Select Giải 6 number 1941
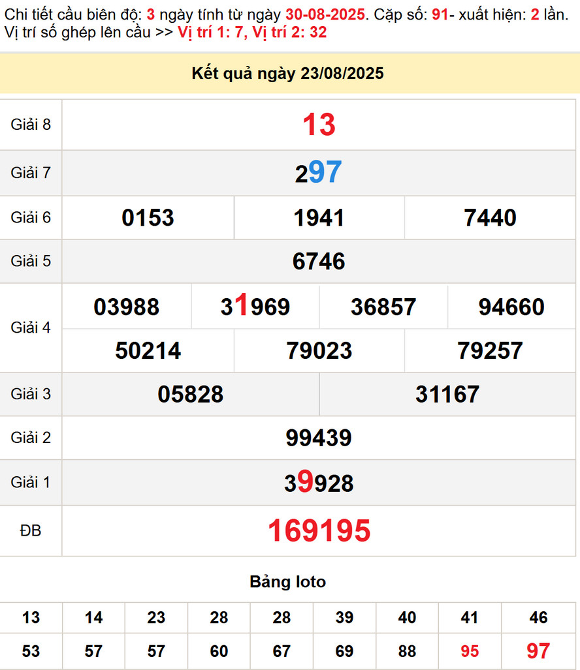Screen dimensions: 580x670 (x=319, y=217)
